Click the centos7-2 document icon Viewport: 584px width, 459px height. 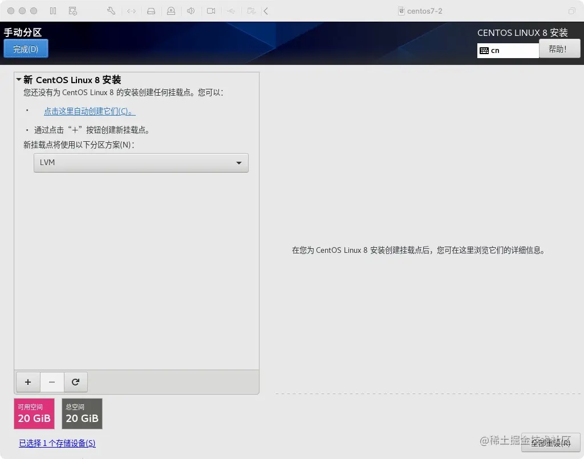point(401,11)
